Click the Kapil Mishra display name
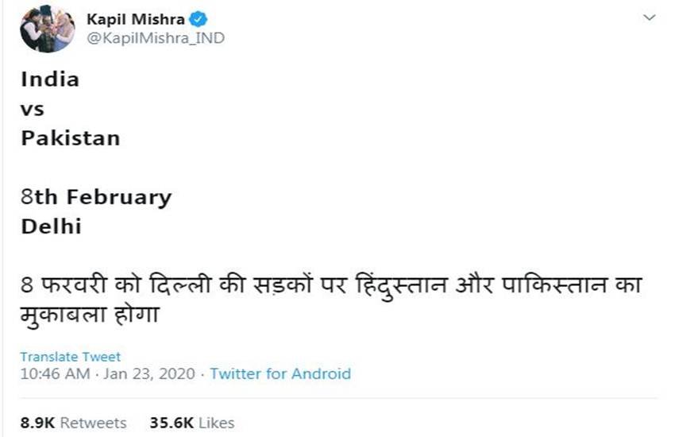Viewport: 675px width, 437px height. (135, 19)
